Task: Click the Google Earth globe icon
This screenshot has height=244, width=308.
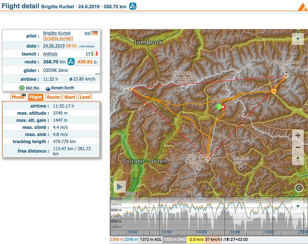Action: click(x=48, y=89)
